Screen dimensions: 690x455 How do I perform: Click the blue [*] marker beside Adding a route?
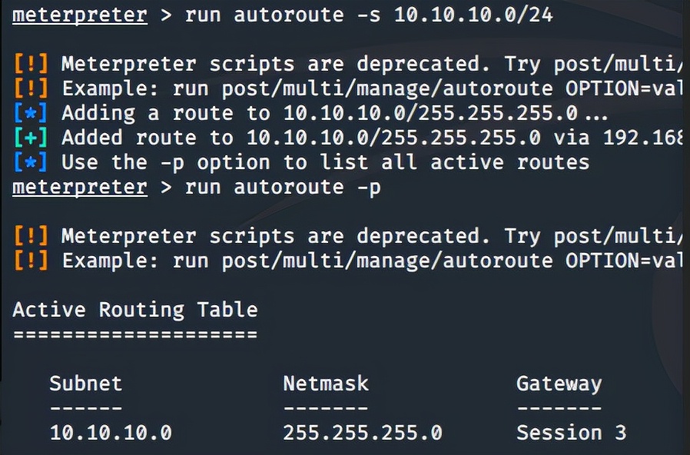[x=31, y=114]
